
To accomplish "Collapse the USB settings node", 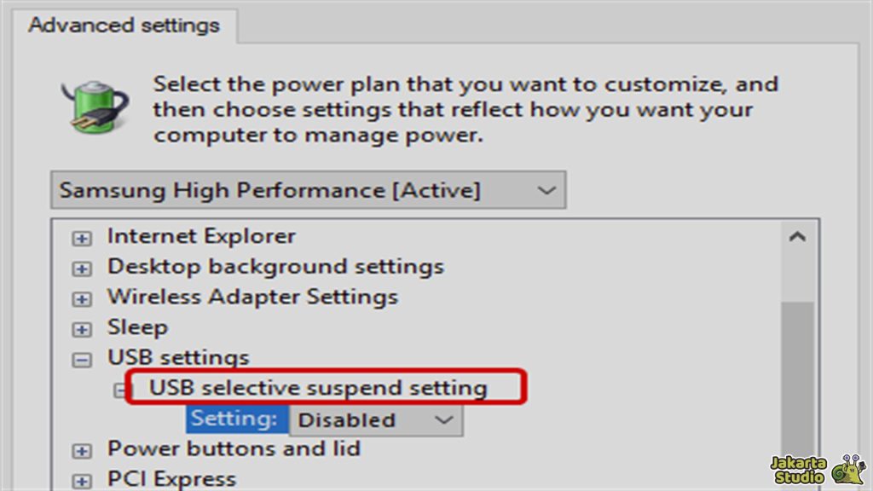I will click(x=82, y=360).
